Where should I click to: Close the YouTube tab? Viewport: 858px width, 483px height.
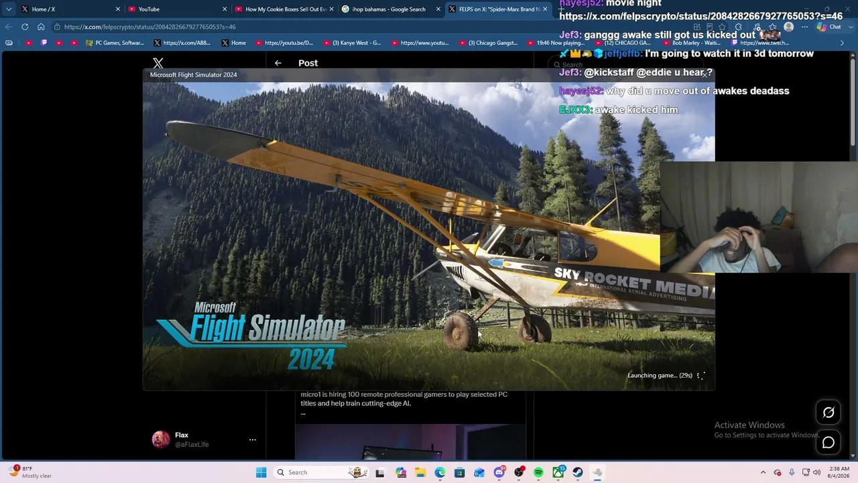(x=225, y=9)
